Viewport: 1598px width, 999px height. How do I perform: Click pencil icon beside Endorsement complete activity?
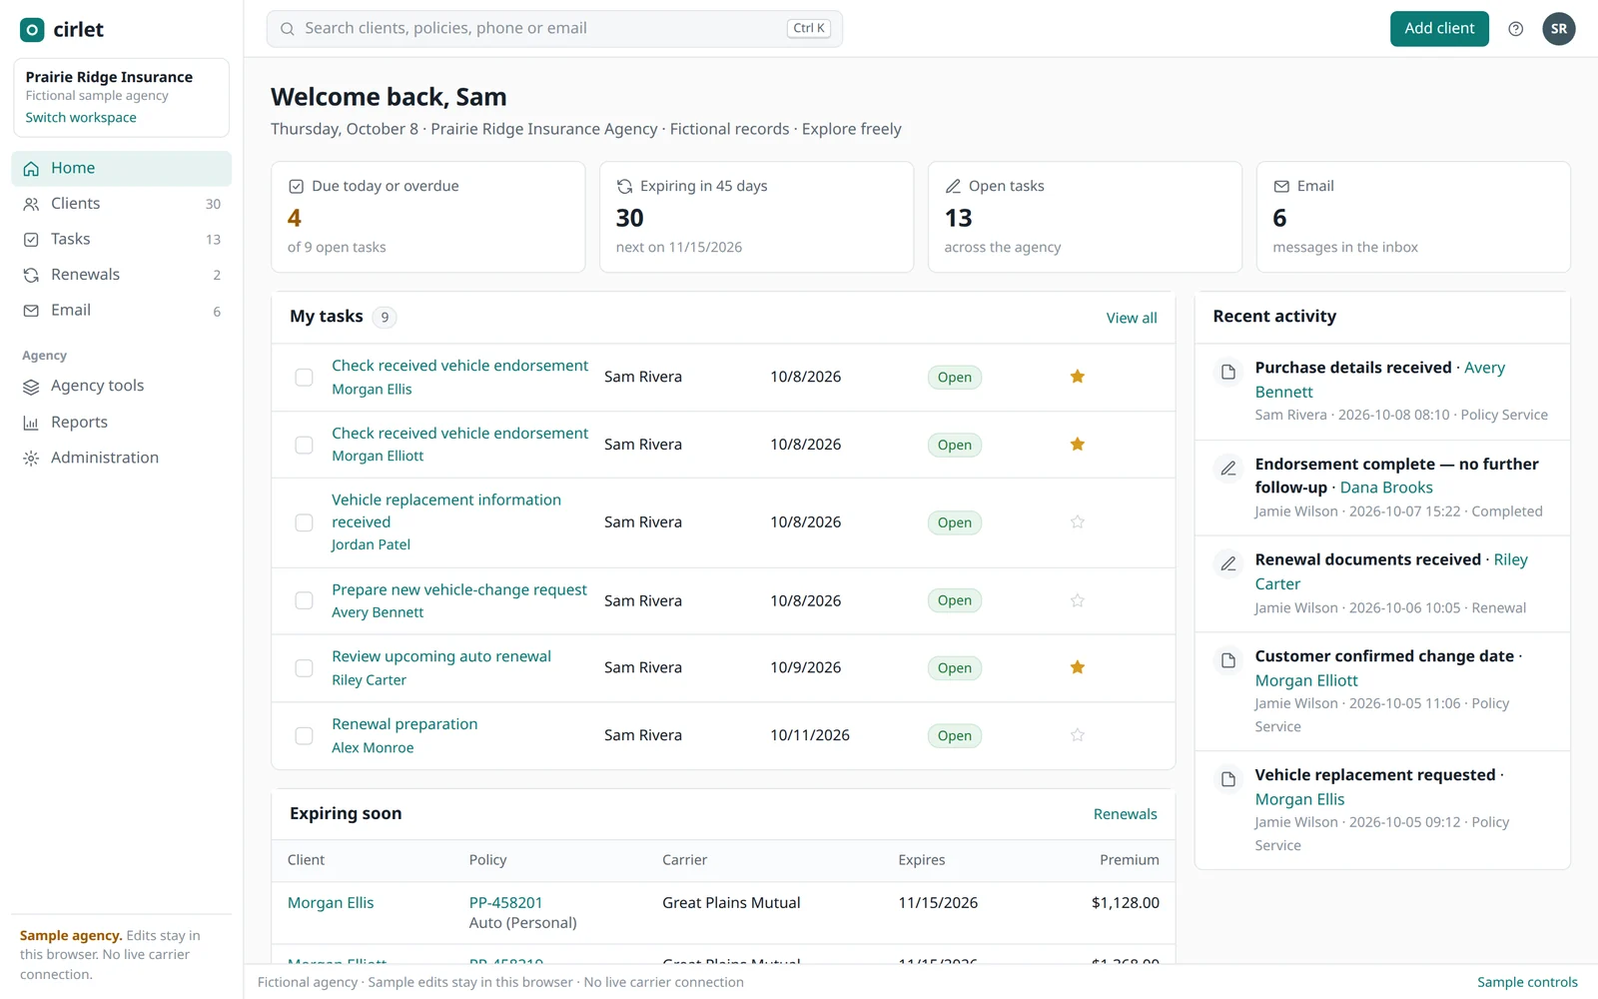point(1228,468)
